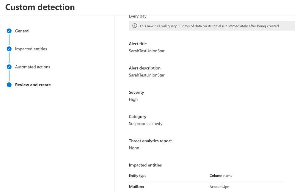Switch to Automated actions step

coord(33,67)
